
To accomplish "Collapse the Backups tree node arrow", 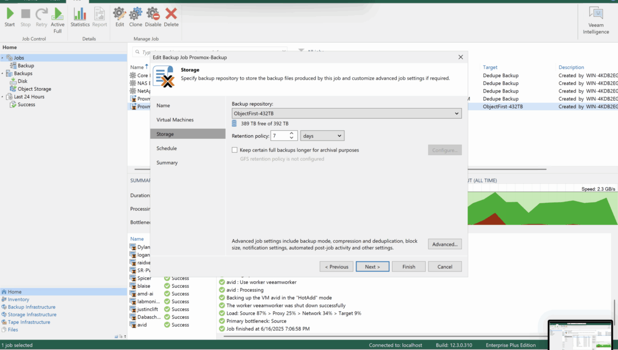I will tap(2, 73).
